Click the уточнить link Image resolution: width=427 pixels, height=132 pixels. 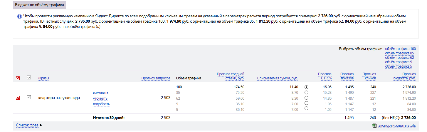point(100,98)
